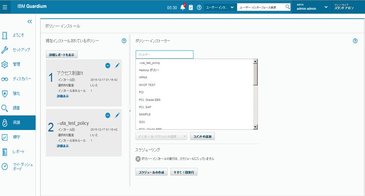Collapse the left sidebar with double chevron
The width and height of the screenshot is (365, 196).
pos(29,22)
